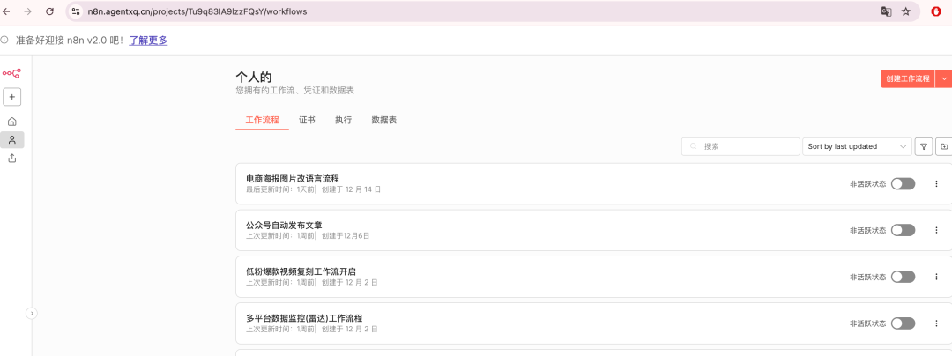Open the home overview icon in the sidebar
Viewport: 952px width, 356px height.
pos(12,122)
